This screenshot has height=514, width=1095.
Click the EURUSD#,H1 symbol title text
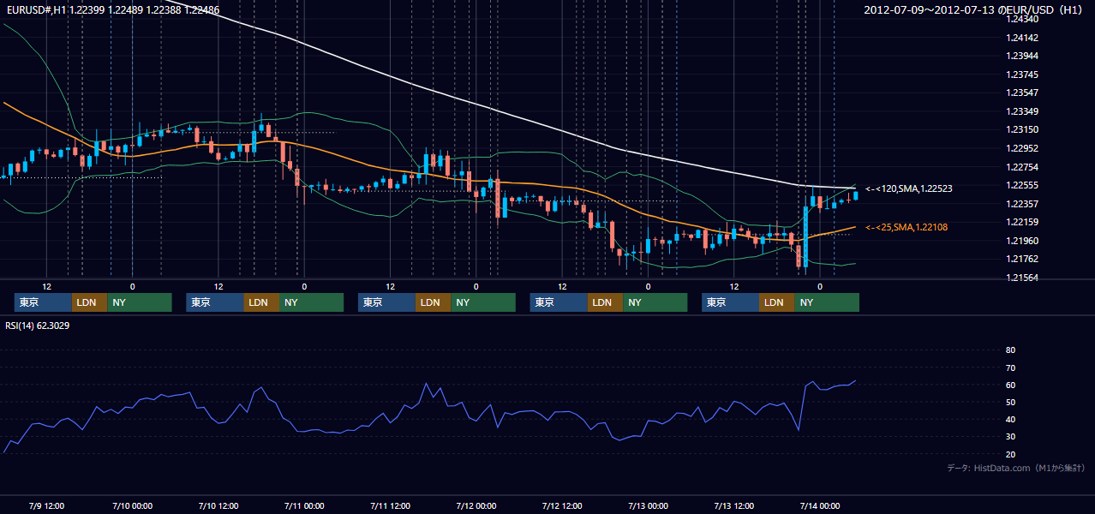tap(35, 10)
